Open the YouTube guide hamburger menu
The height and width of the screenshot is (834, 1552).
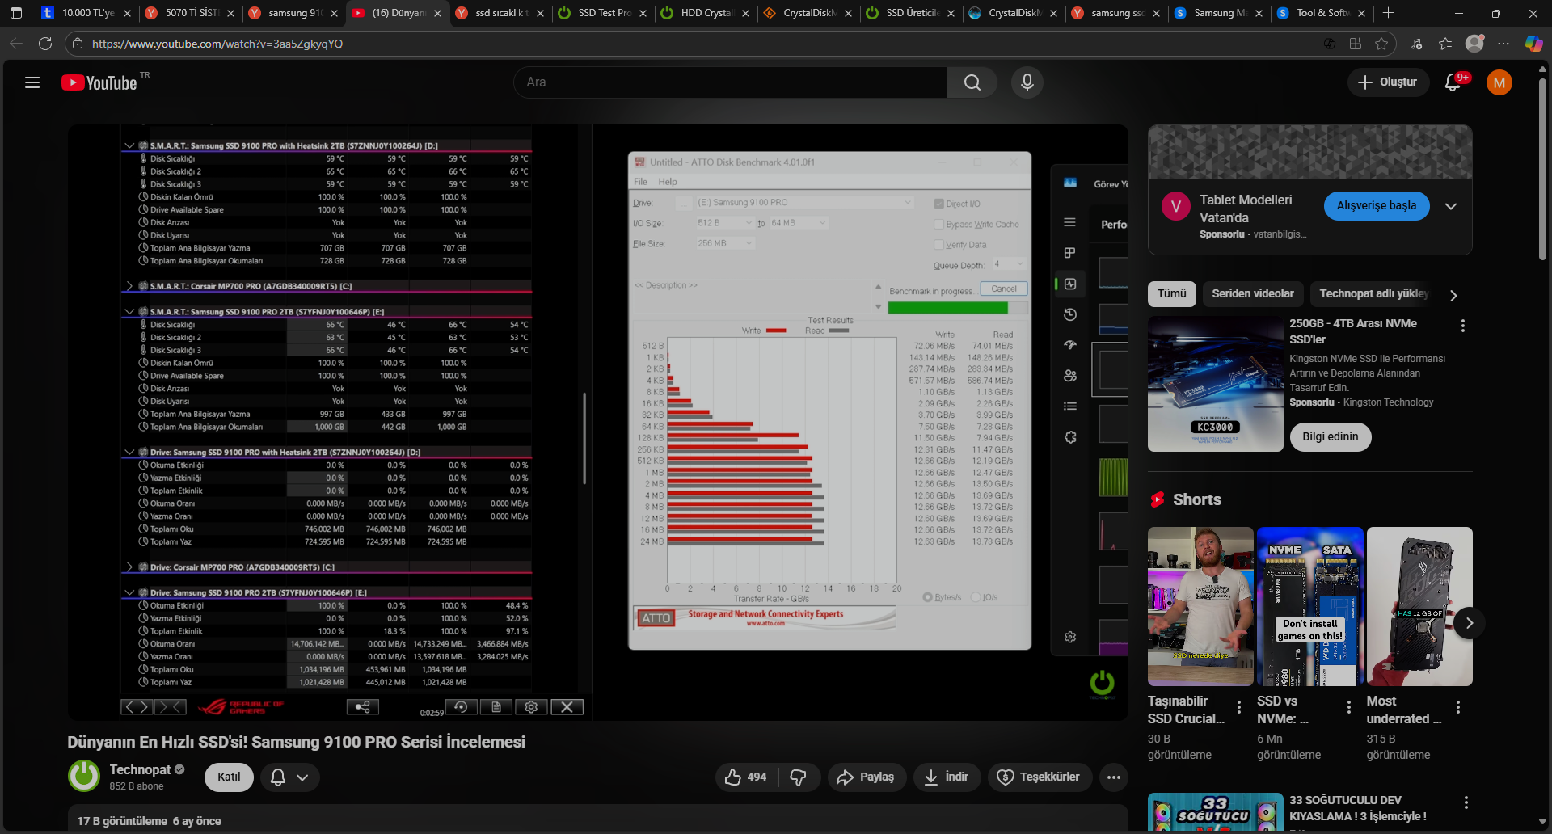point(32,82)
